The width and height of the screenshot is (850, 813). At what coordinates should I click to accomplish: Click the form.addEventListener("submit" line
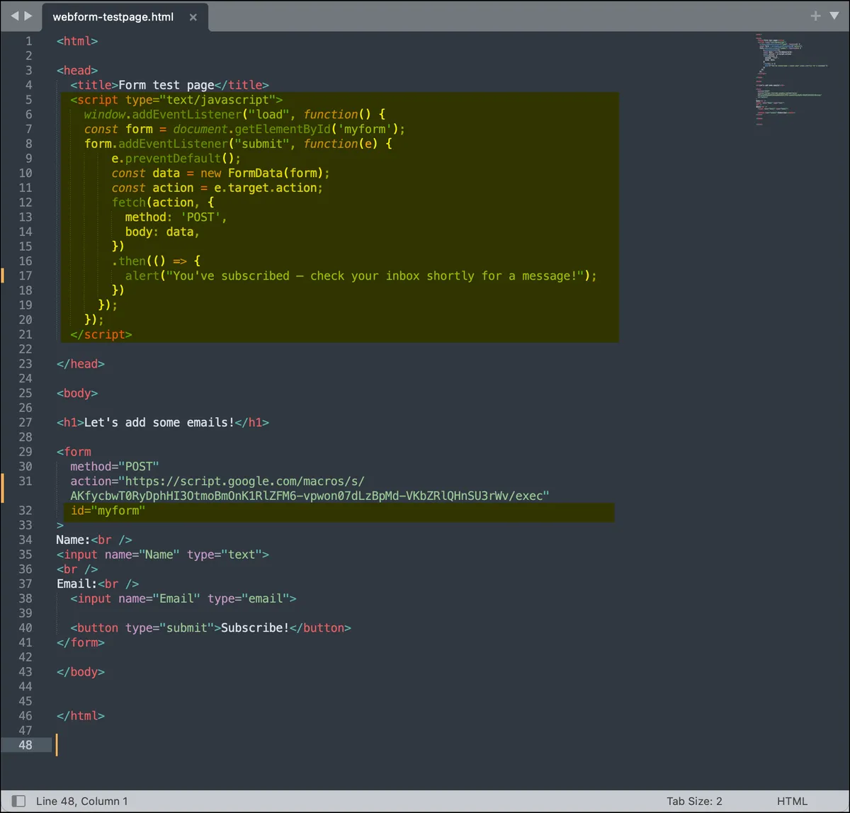click(x=238, y=144)
